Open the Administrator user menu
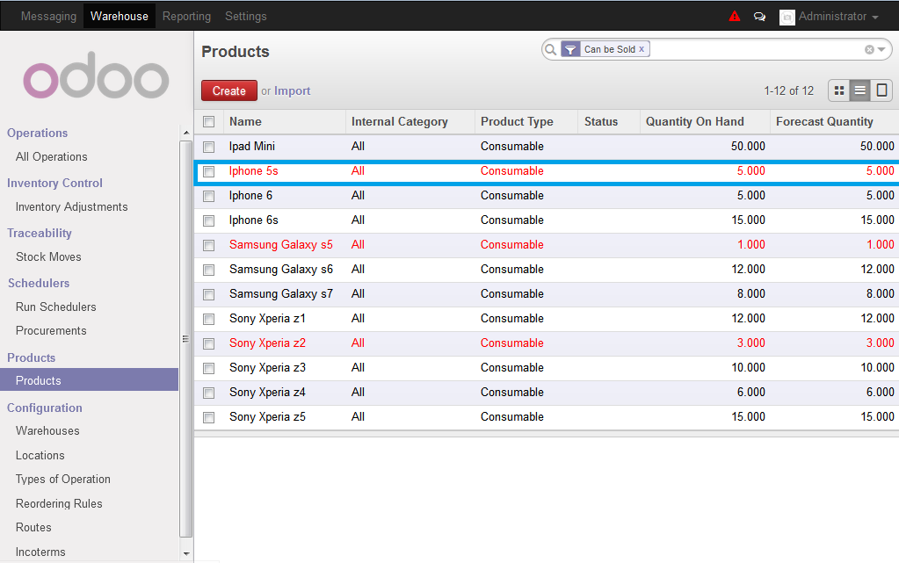The height and width of the screenshot is (563, 899). (x=838, y=17)
